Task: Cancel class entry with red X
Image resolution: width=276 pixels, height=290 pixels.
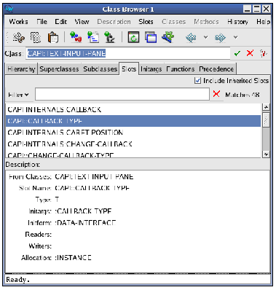Action: (x=250, y=53)
